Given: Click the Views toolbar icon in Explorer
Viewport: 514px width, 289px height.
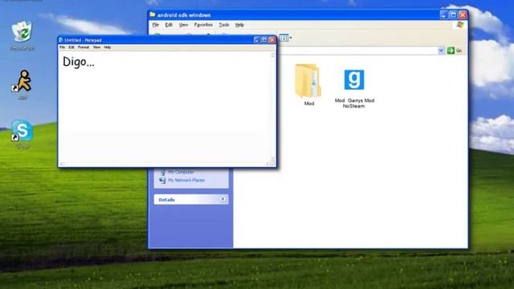Looking at the screenshot, I should 284,38.
